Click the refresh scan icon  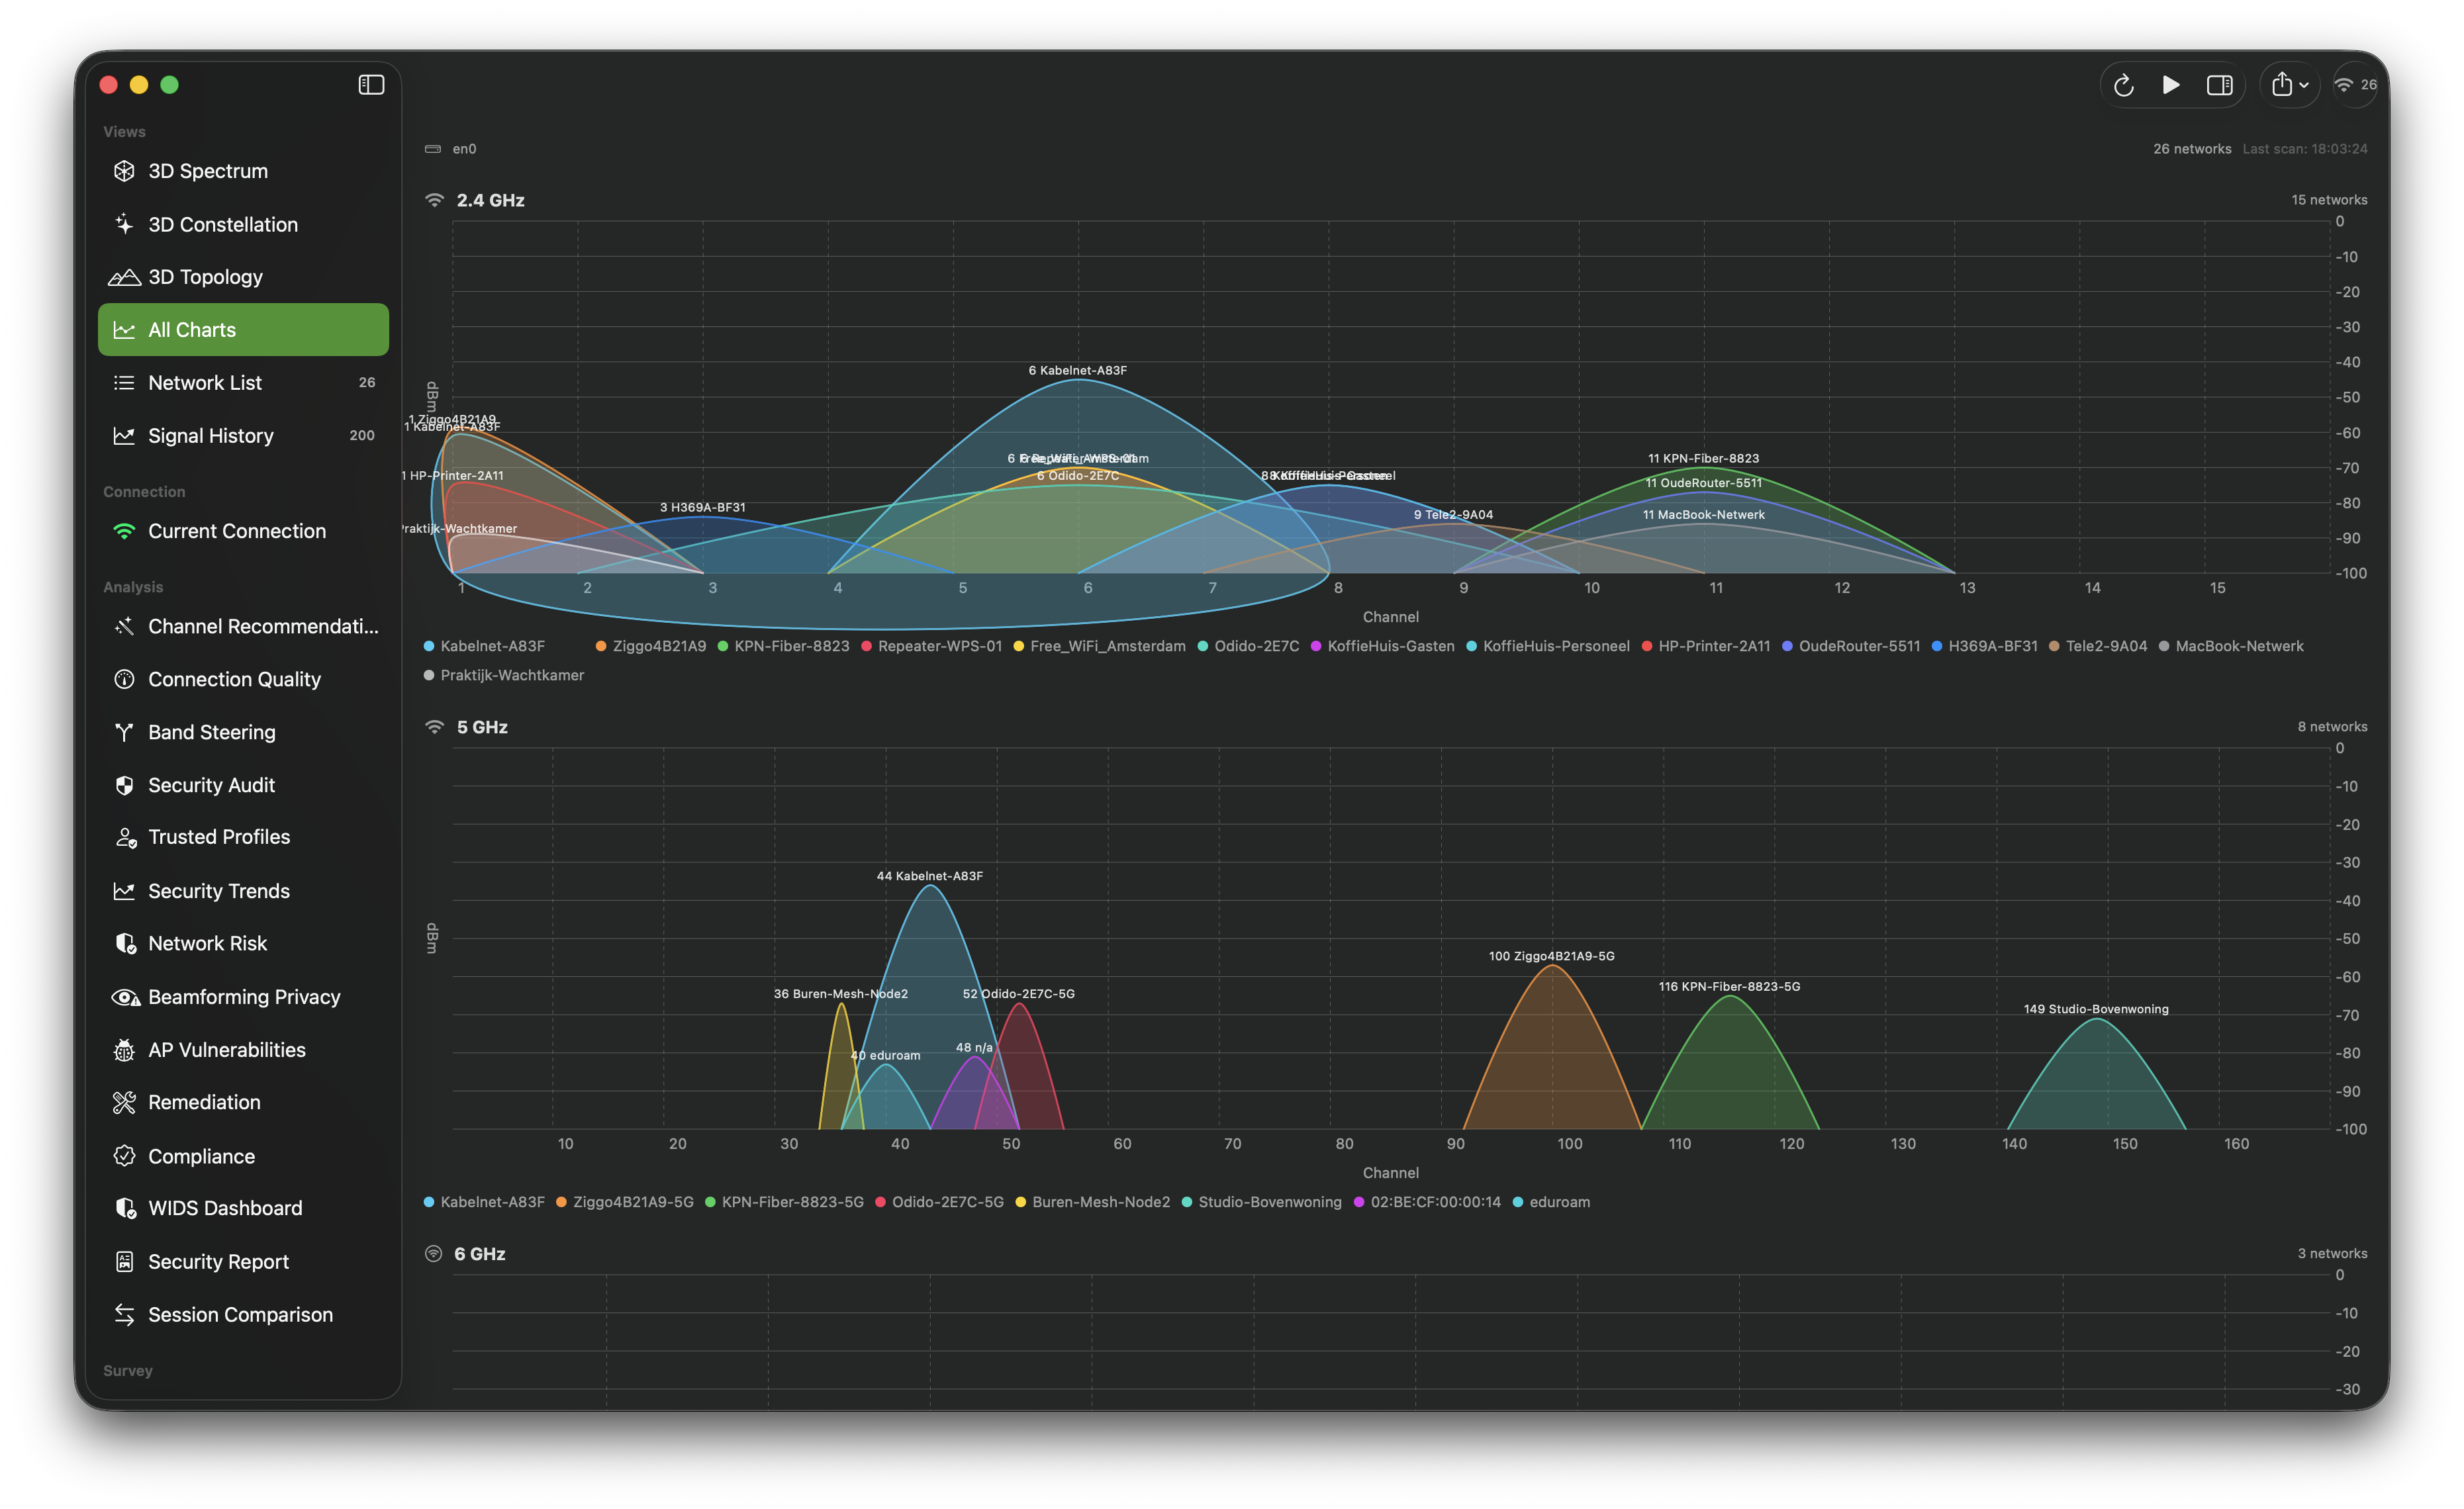[x=2123, y=85]
